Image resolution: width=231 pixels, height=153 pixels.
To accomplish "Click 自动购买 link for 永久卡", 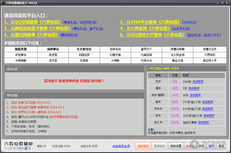I will (x=203, y=123).
